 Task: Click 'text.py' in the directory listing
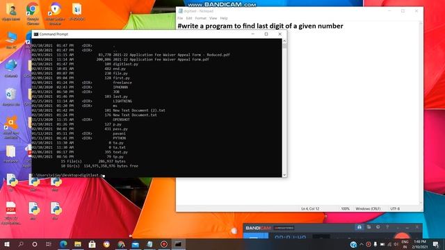pyautogui.click(x=120, y=152)
